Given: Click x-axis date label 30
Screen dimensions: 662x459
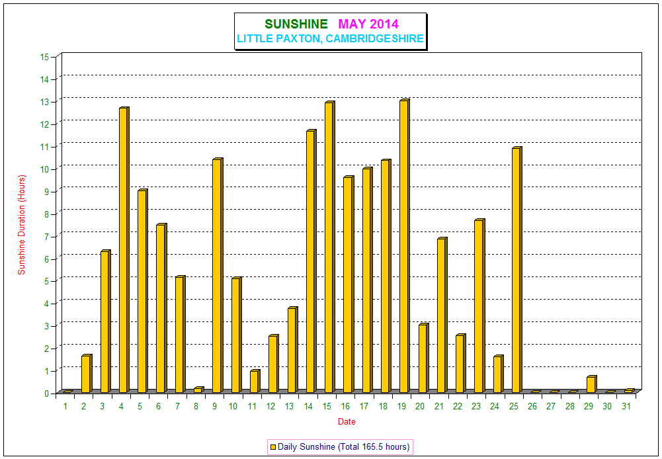Looking at the screenshot, I should point(607,406).
